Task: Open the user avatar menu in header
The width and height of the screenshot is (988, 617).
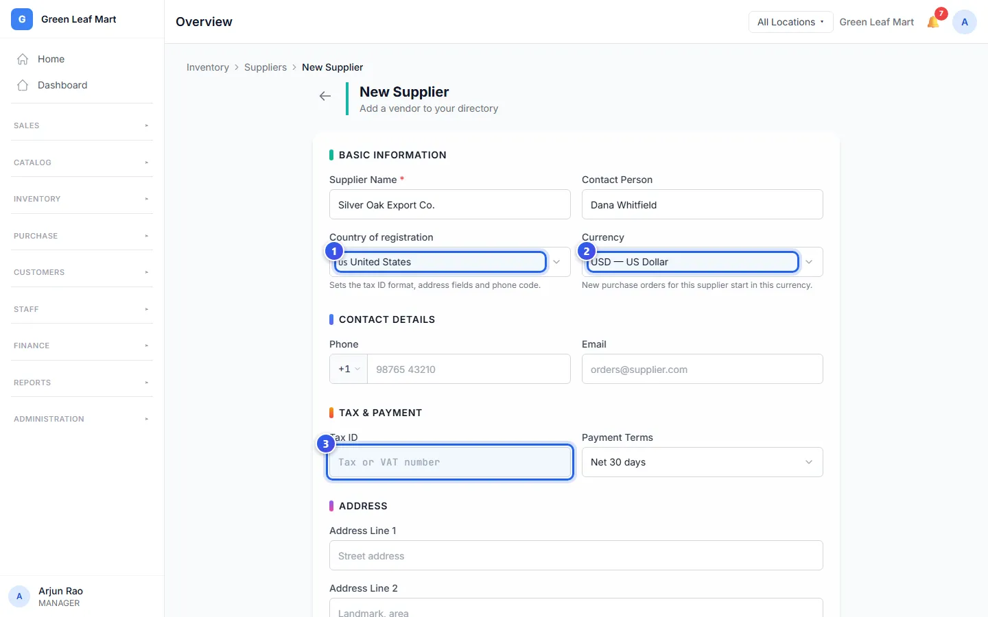Action: coord(965,22)
